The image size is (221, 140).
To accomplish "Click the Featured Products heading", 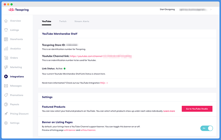I will pyautogui.click(x=54, y=107).
